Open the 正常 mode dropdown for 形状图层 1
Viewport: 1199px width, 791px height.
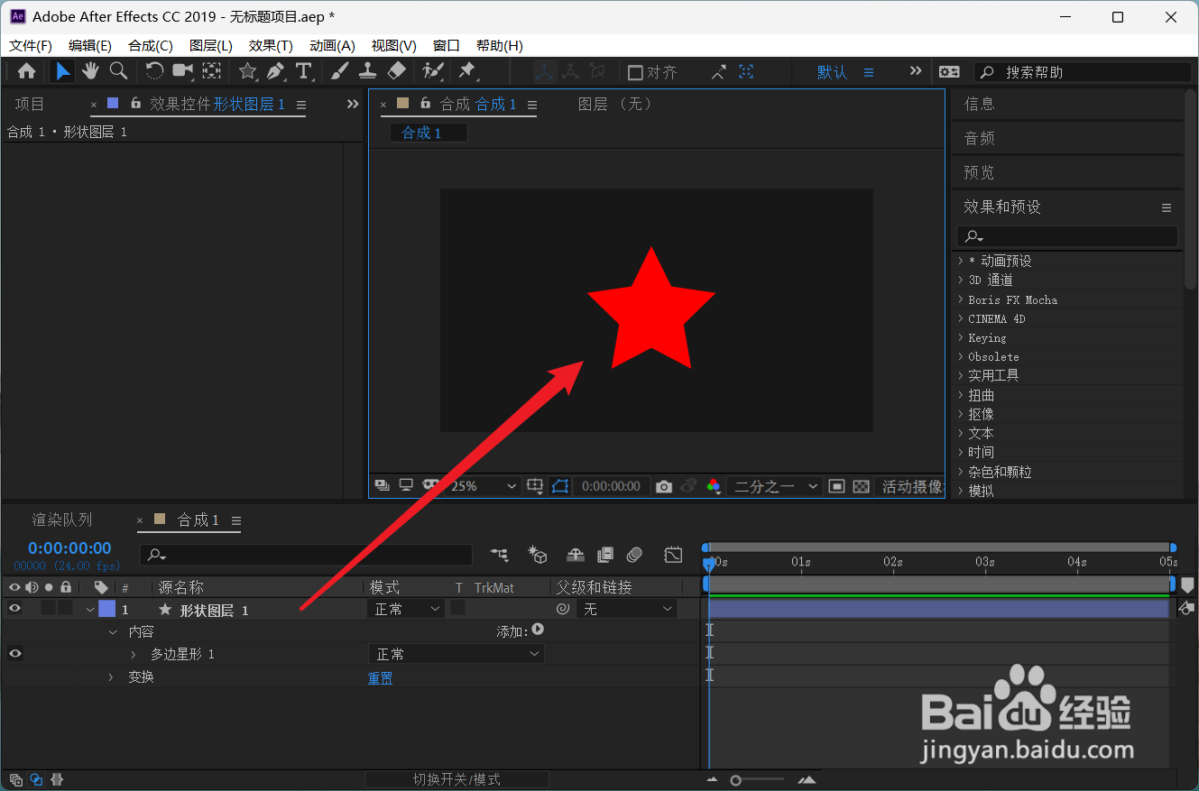click(x=407, y=609)
